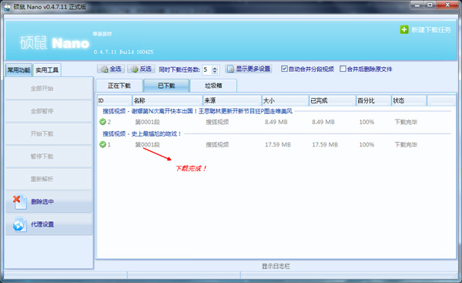Click green check icon of task 1
Screen dimensions: 462x283
(x=102, y=144)
